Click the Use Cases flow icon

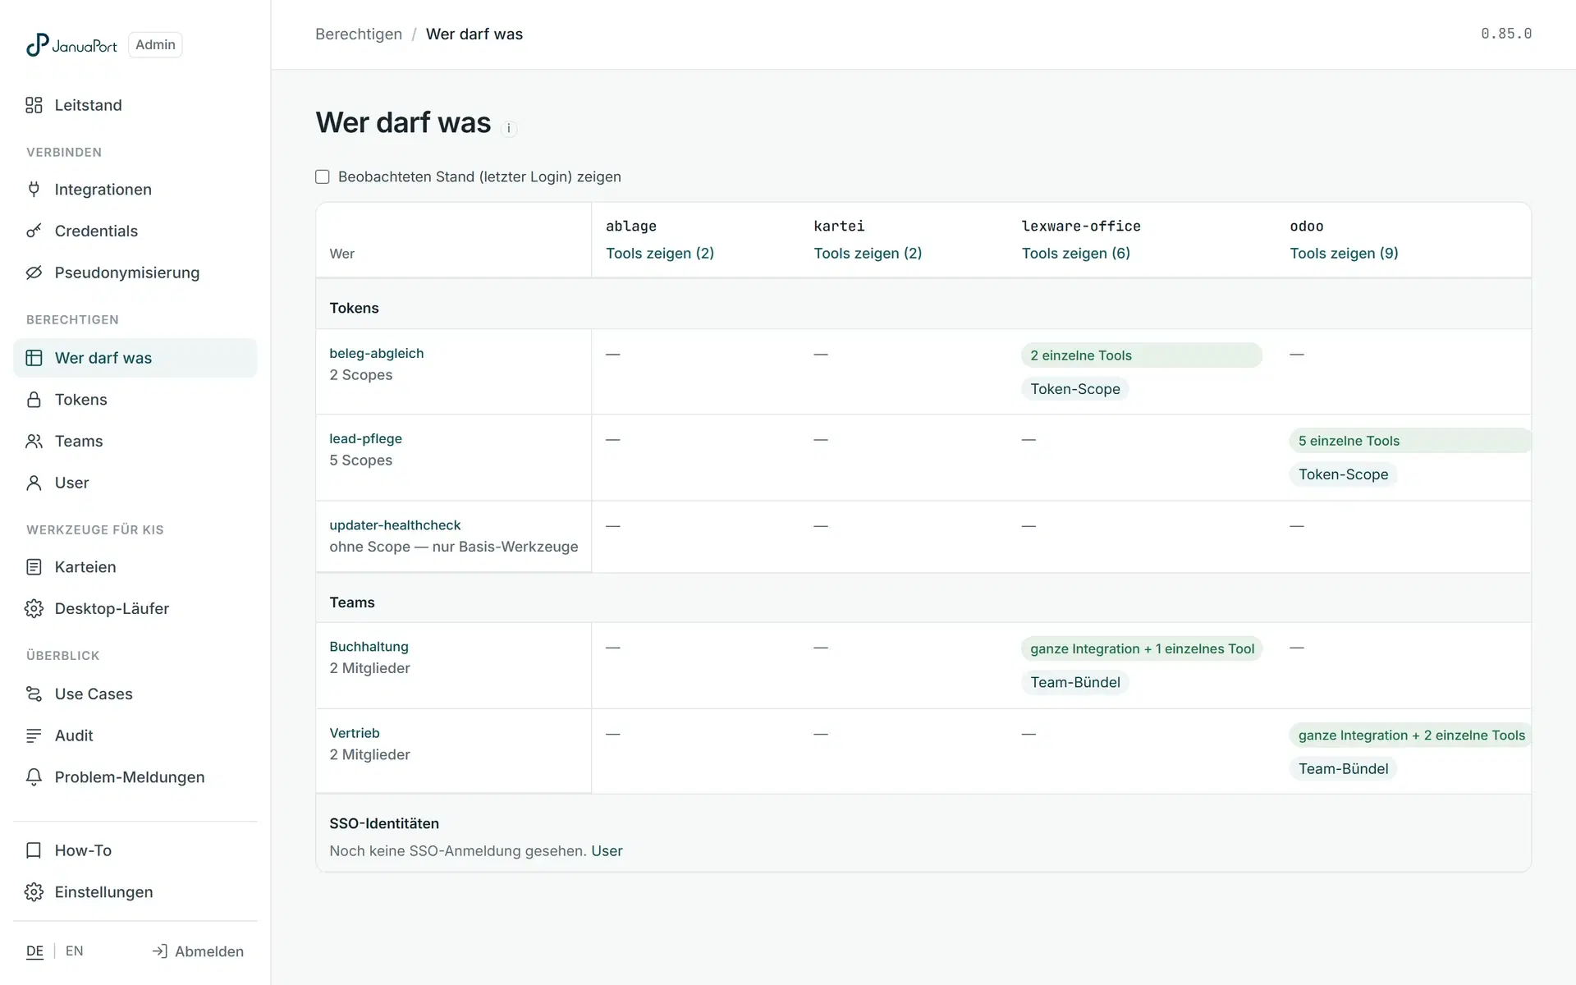34,694
